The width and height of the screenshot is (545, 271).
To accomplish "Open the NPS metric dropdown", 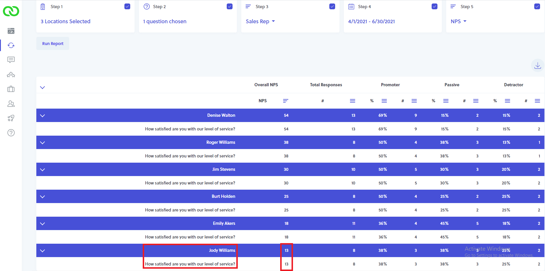I will click(458, 21).
